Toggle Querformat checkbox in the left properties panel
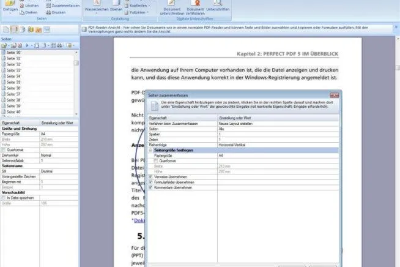 [x=4, y=150]
